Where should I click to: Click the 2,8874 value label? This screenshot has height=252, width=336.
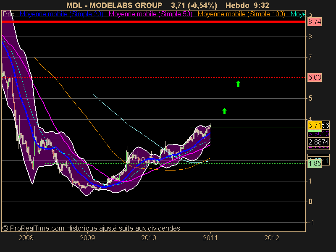tap(319, 142)
